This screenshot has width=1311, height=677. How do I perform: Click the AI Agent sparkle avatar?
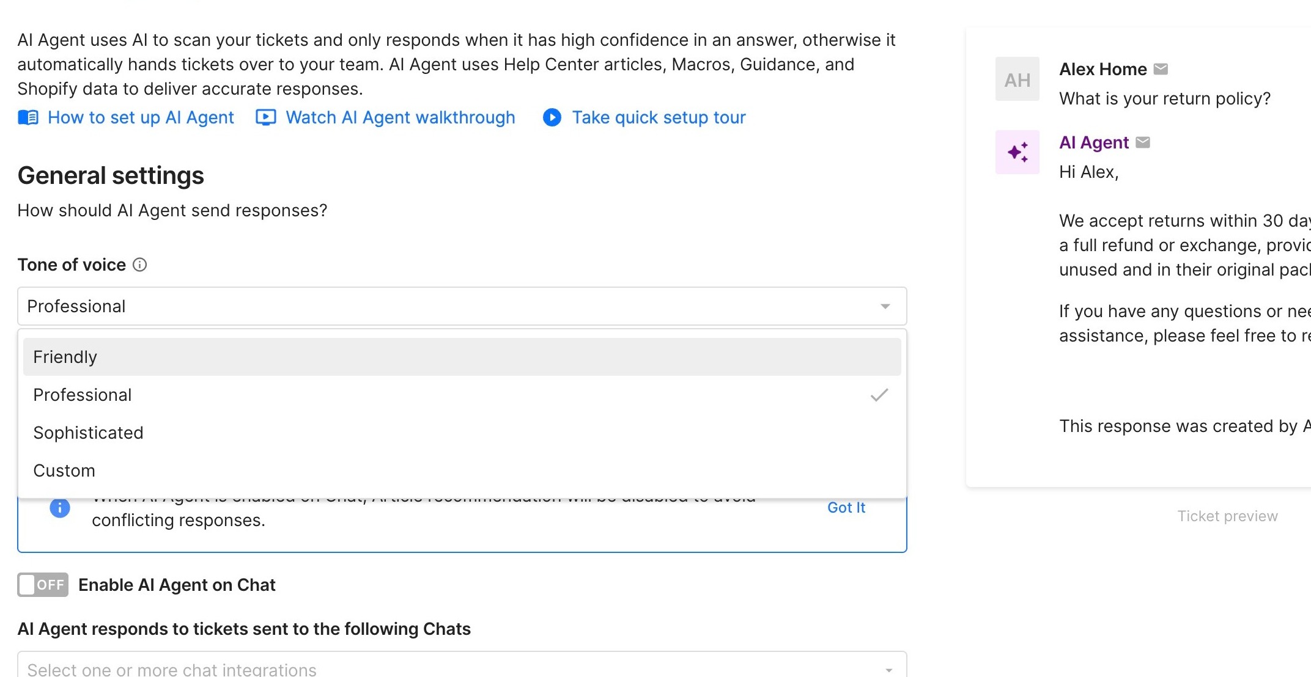[x=1017, y=152]
